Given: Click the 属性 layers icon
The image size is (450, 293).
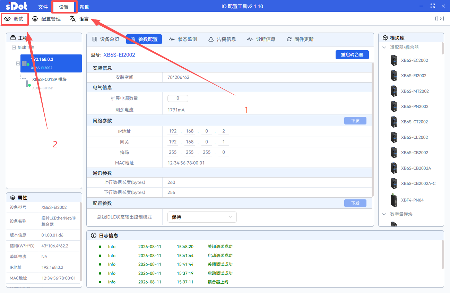Looking at the screenshot, I should pyautogui.click(x=13, y=198).
